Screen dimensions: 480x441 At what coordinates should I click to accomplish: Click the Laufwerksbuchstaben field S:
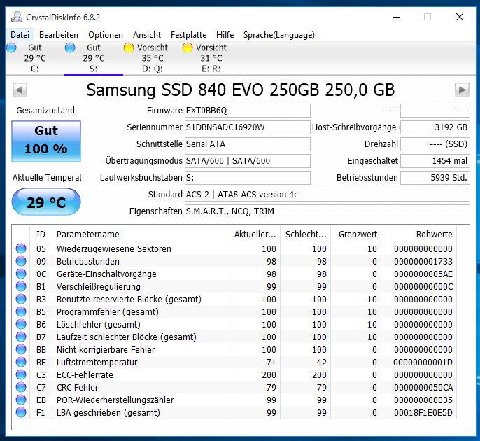point(248,178)
